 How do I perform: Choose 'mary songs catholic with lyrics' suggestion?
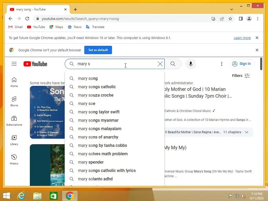115,170
